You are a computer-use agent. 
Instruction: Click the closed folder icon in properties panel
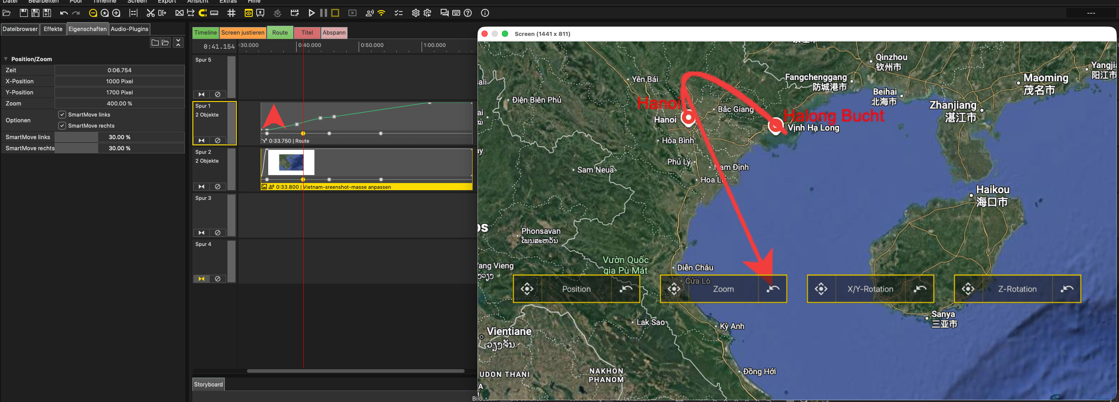(x=155, y=43)
